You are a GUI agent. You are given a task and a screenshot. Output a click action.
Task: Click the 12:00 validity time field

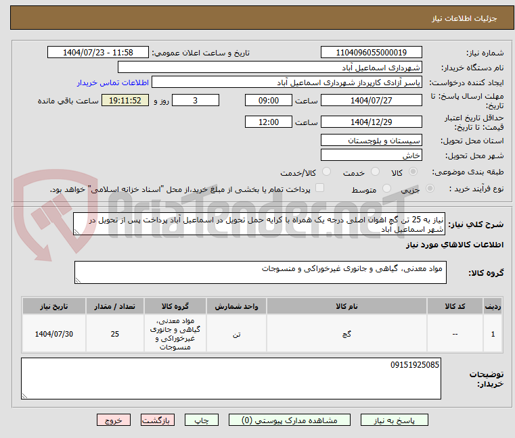[x=269, y=122]
